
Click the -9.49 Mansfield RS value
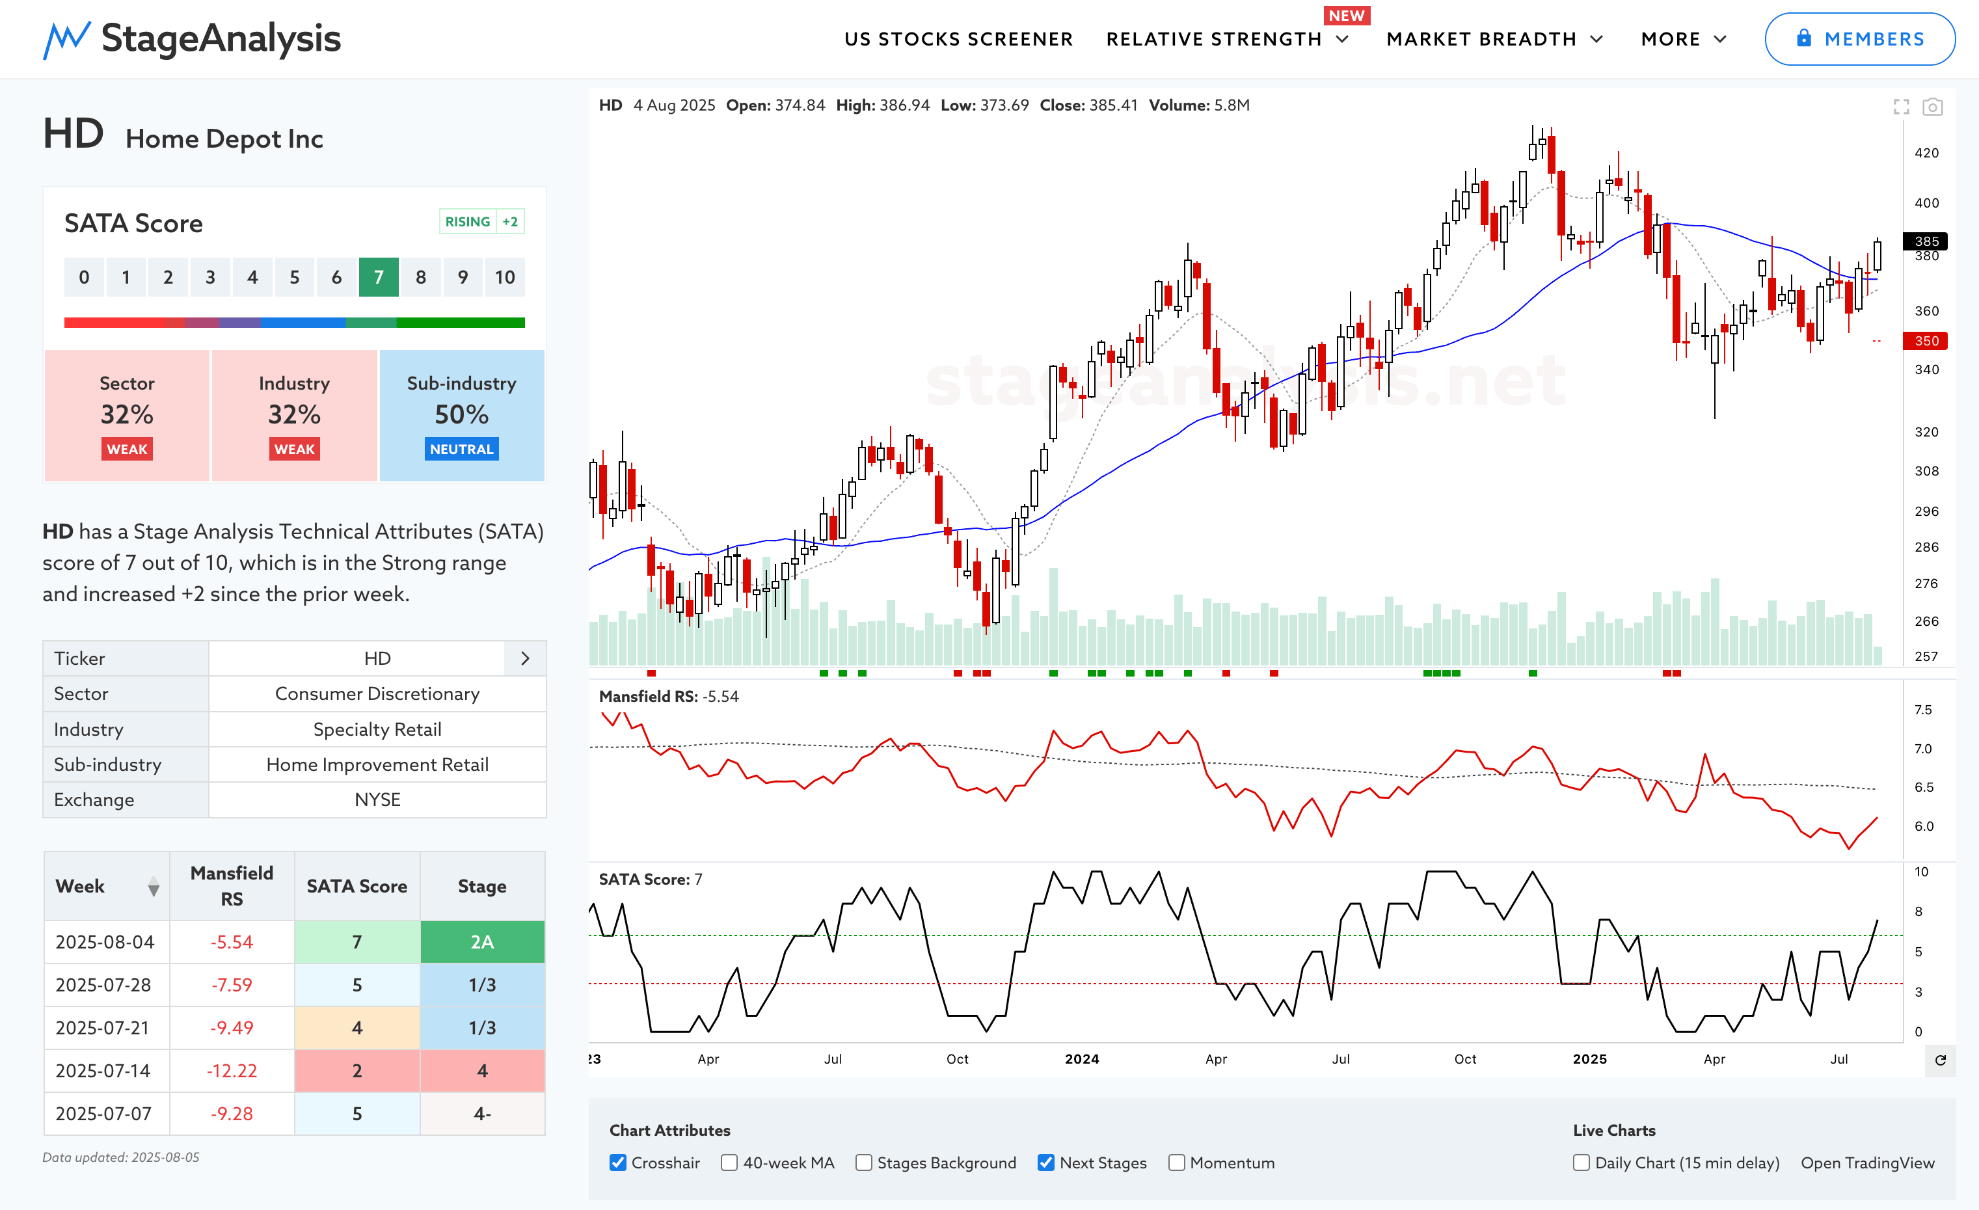(x=232, y=1028)
